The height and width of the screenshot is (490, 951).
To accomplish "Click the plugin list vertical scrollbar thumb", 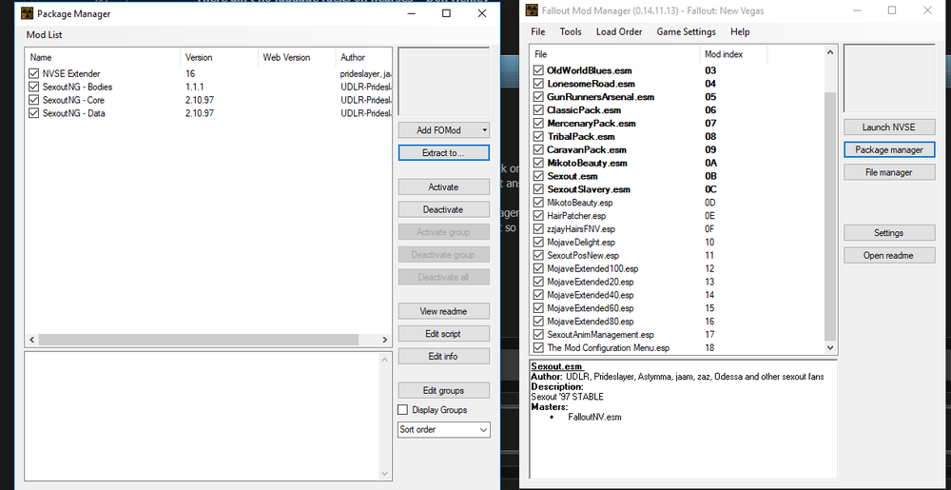I will coord(830,216).
